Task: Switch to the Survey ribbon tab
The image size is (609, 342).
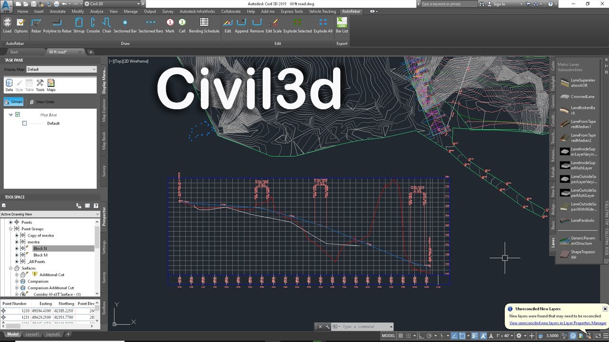Action: point(167,11)
